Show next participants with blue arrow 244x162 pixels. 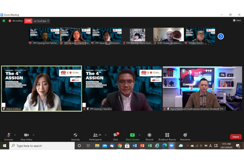coord(221,36)
